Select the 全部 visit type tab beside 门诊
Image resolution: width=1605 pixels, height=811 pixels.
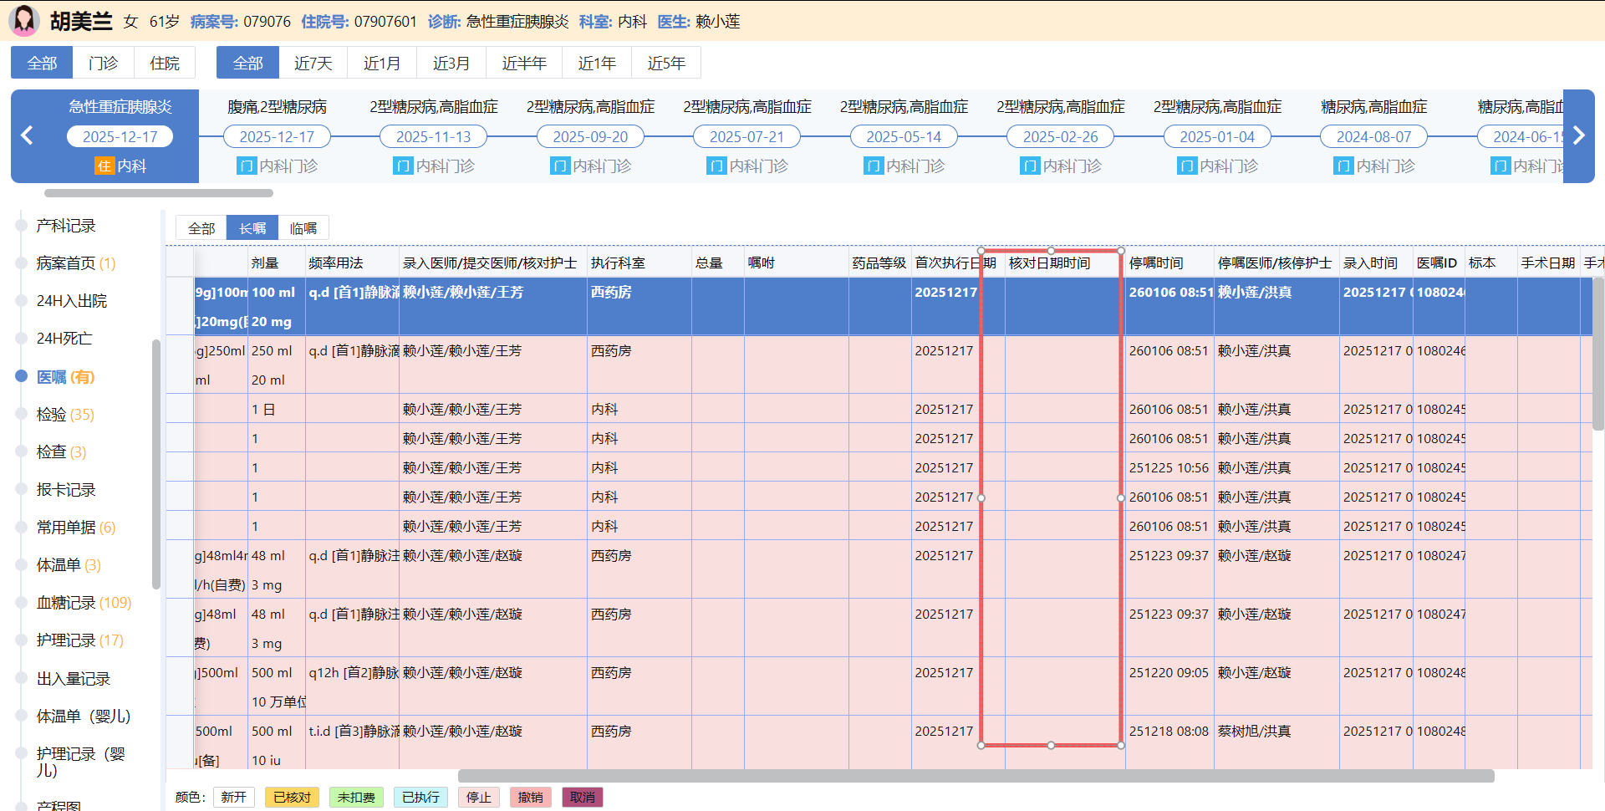[42, 63]
